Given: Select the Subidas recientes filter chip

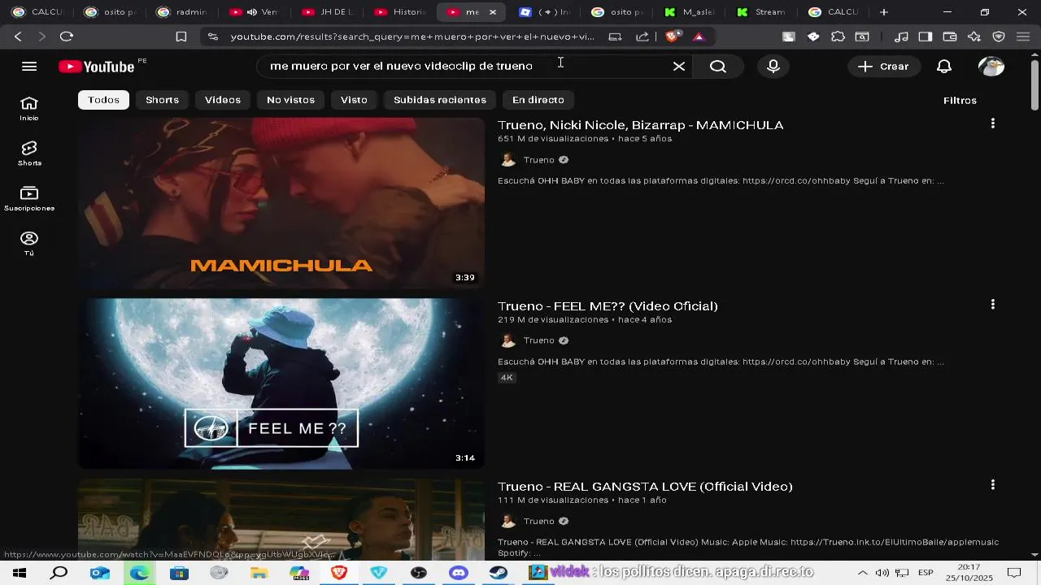Looking at the screenshot, I should pyautogui.click(x=440, y=99).
